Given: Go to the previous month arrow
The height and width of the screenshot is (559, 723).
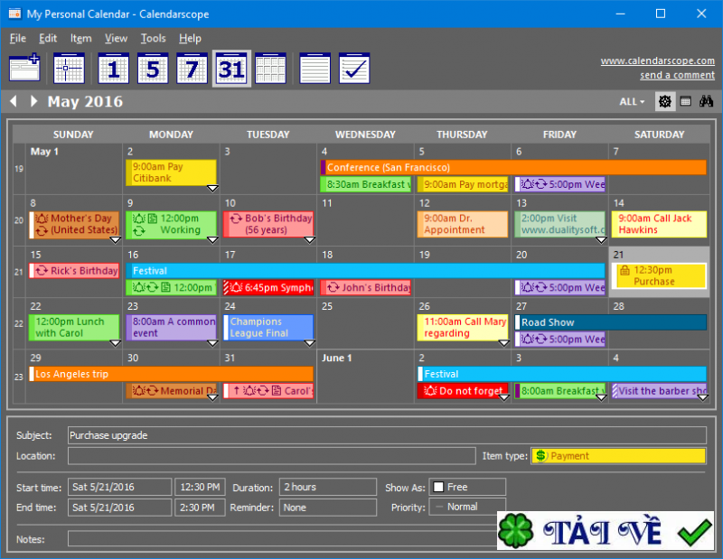Looking at the screenshot, I should click(14, 101).
